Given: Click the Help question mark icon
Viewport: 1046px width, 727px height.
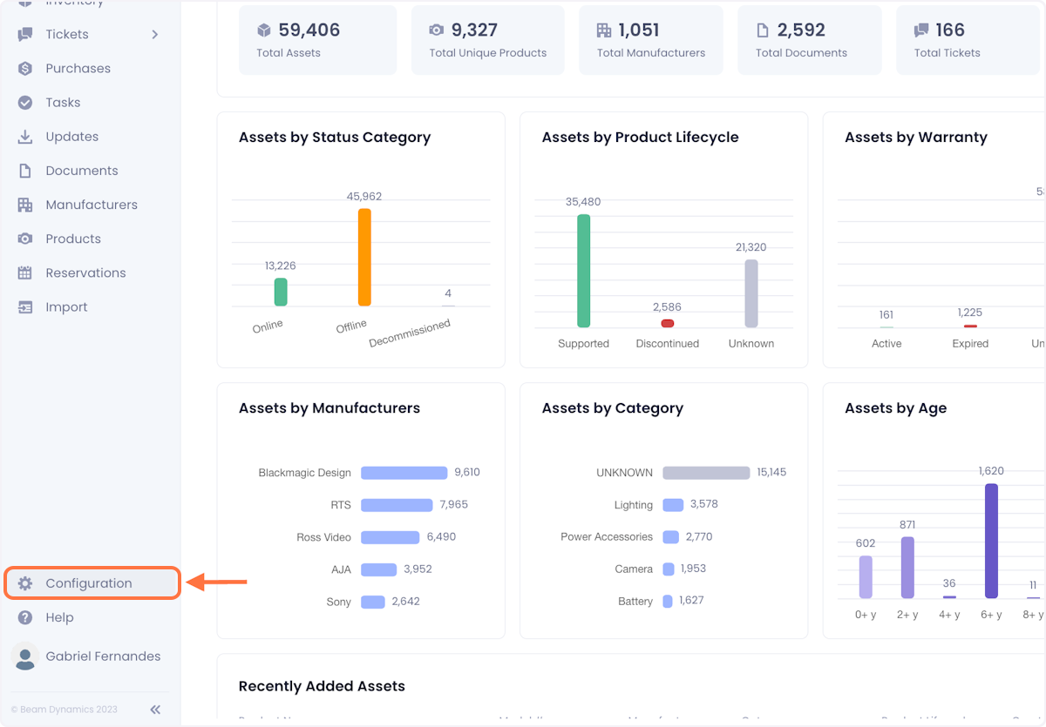Looking at the screenshot, I should pos(25,617).
